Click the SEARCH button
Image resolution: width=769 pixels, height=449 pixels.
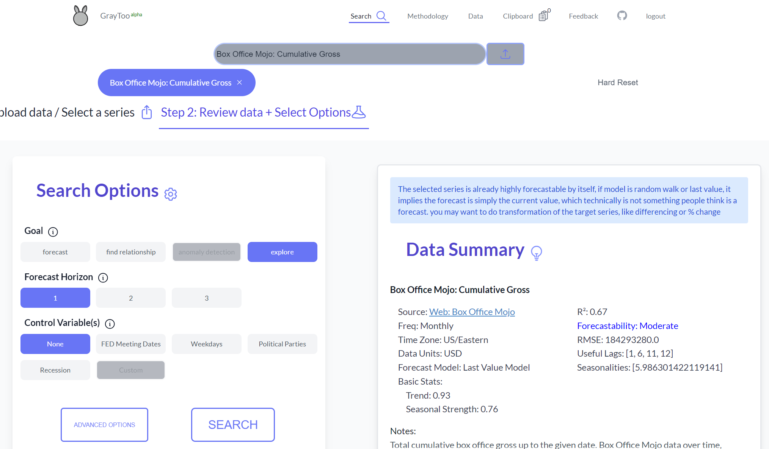[x=233, y=425]
